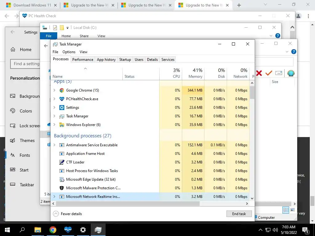Screen dimensions: 315x236
Task: Switch to the App history tab
Action: point(106,60)
